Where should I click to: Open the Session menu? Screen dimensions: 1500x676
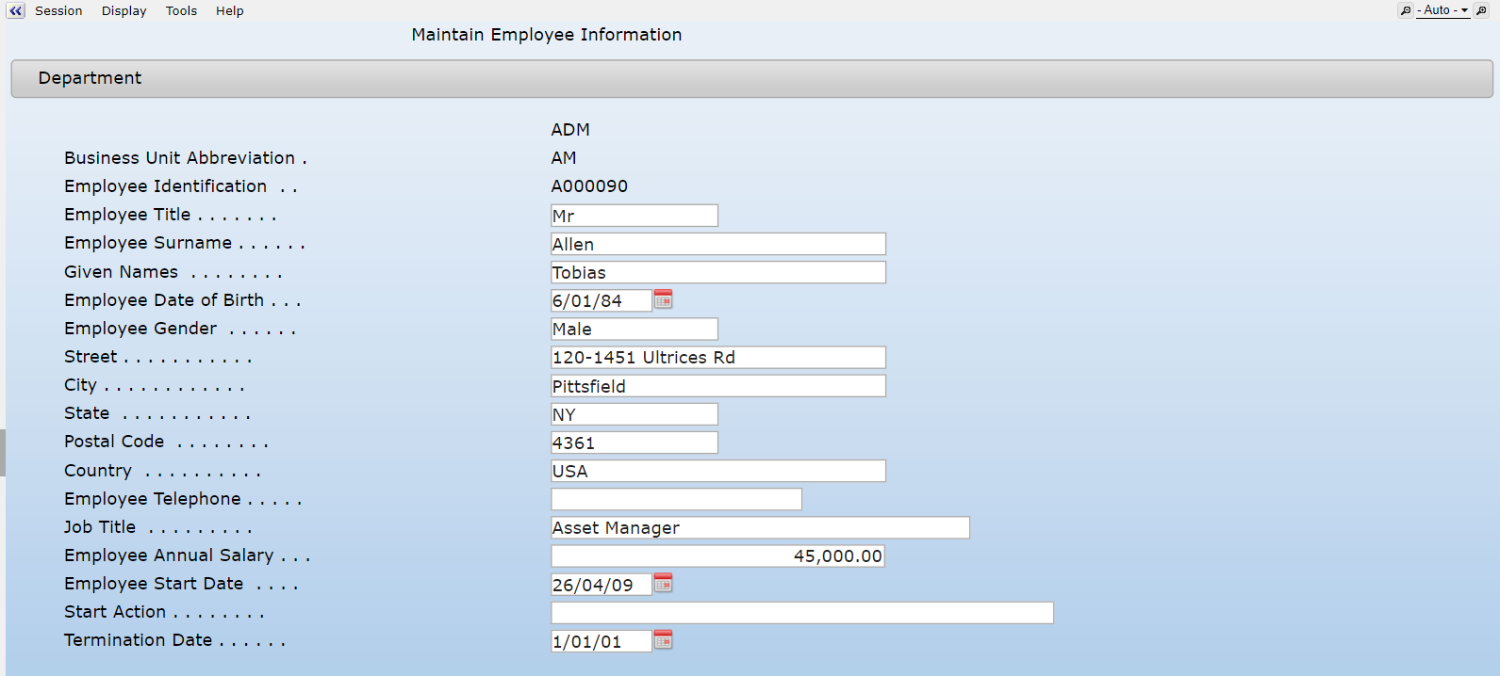(x=58, y=11)
